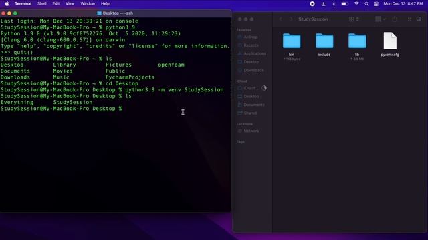This screenshot has width=428, height=240.
Task: Select the pyvenv.cfg file
Action: click(x=390, y=41)
